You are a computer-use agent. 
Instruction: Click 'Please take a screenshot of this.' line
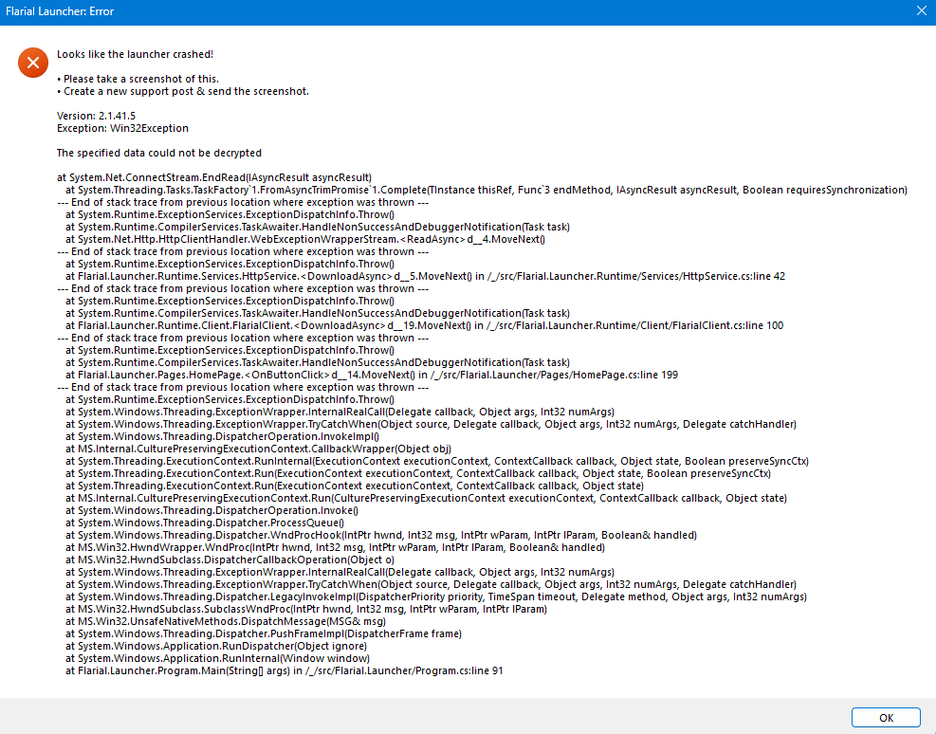(138, 79)
